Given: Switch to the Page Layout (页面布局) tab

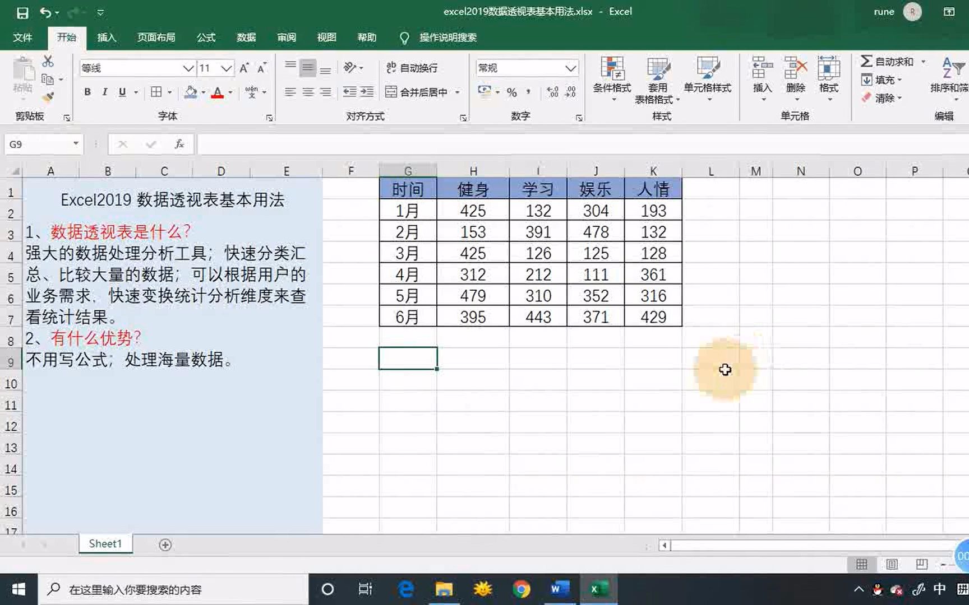Looking at the screenshot, I should (156, 38).
